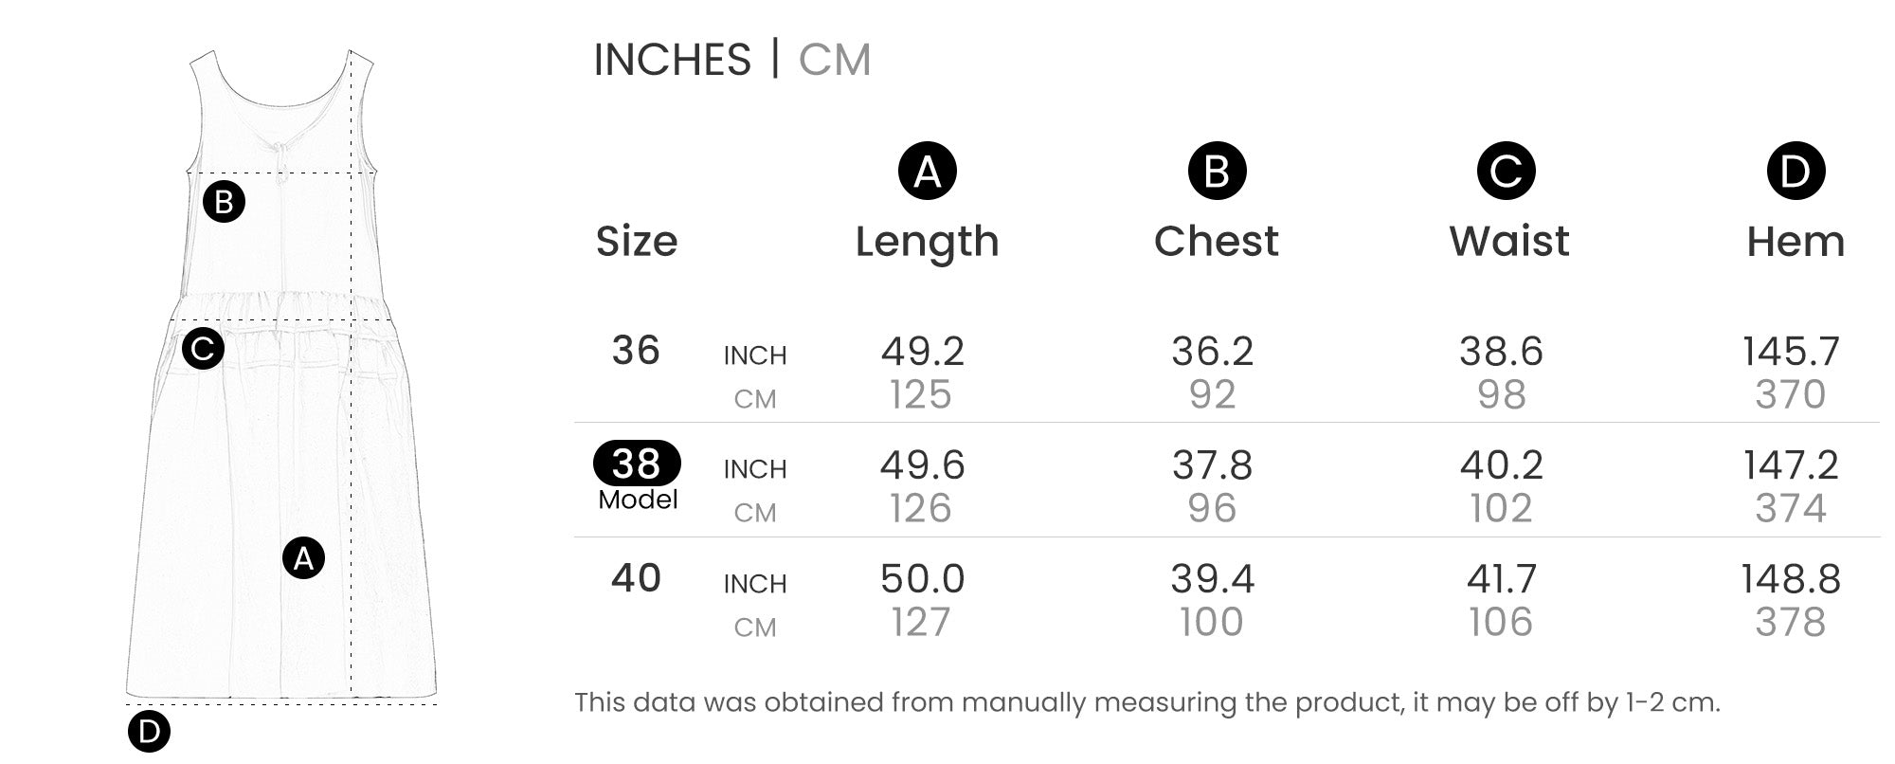Image resolution: width=1895 pixels, height=764 pixels.
Task: Click the C marker on dress diagram
Action: coord(203,348)
